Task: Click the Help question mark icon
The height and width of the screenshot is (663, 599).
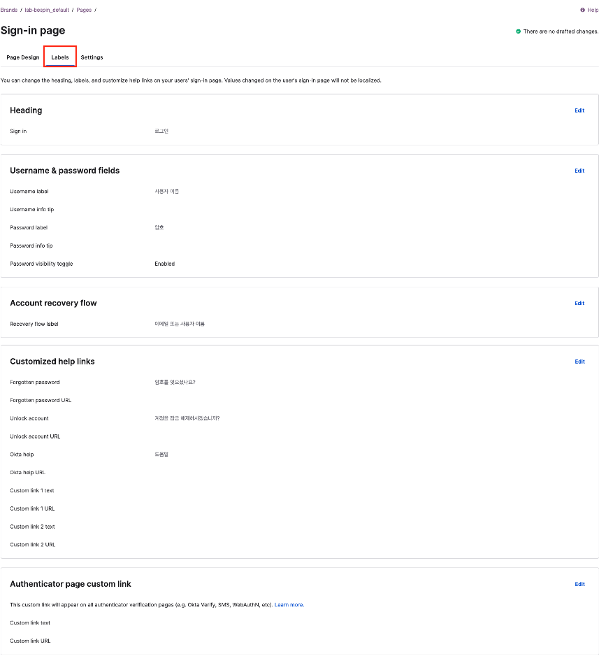Action: click(x=582, y=10)
